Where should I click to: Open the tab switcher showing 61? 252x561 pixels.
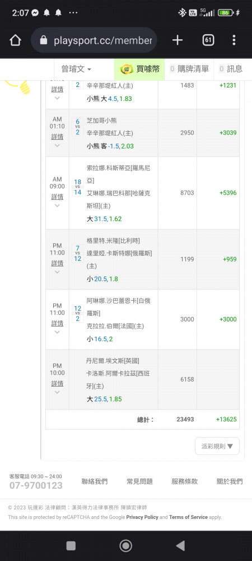208,40
